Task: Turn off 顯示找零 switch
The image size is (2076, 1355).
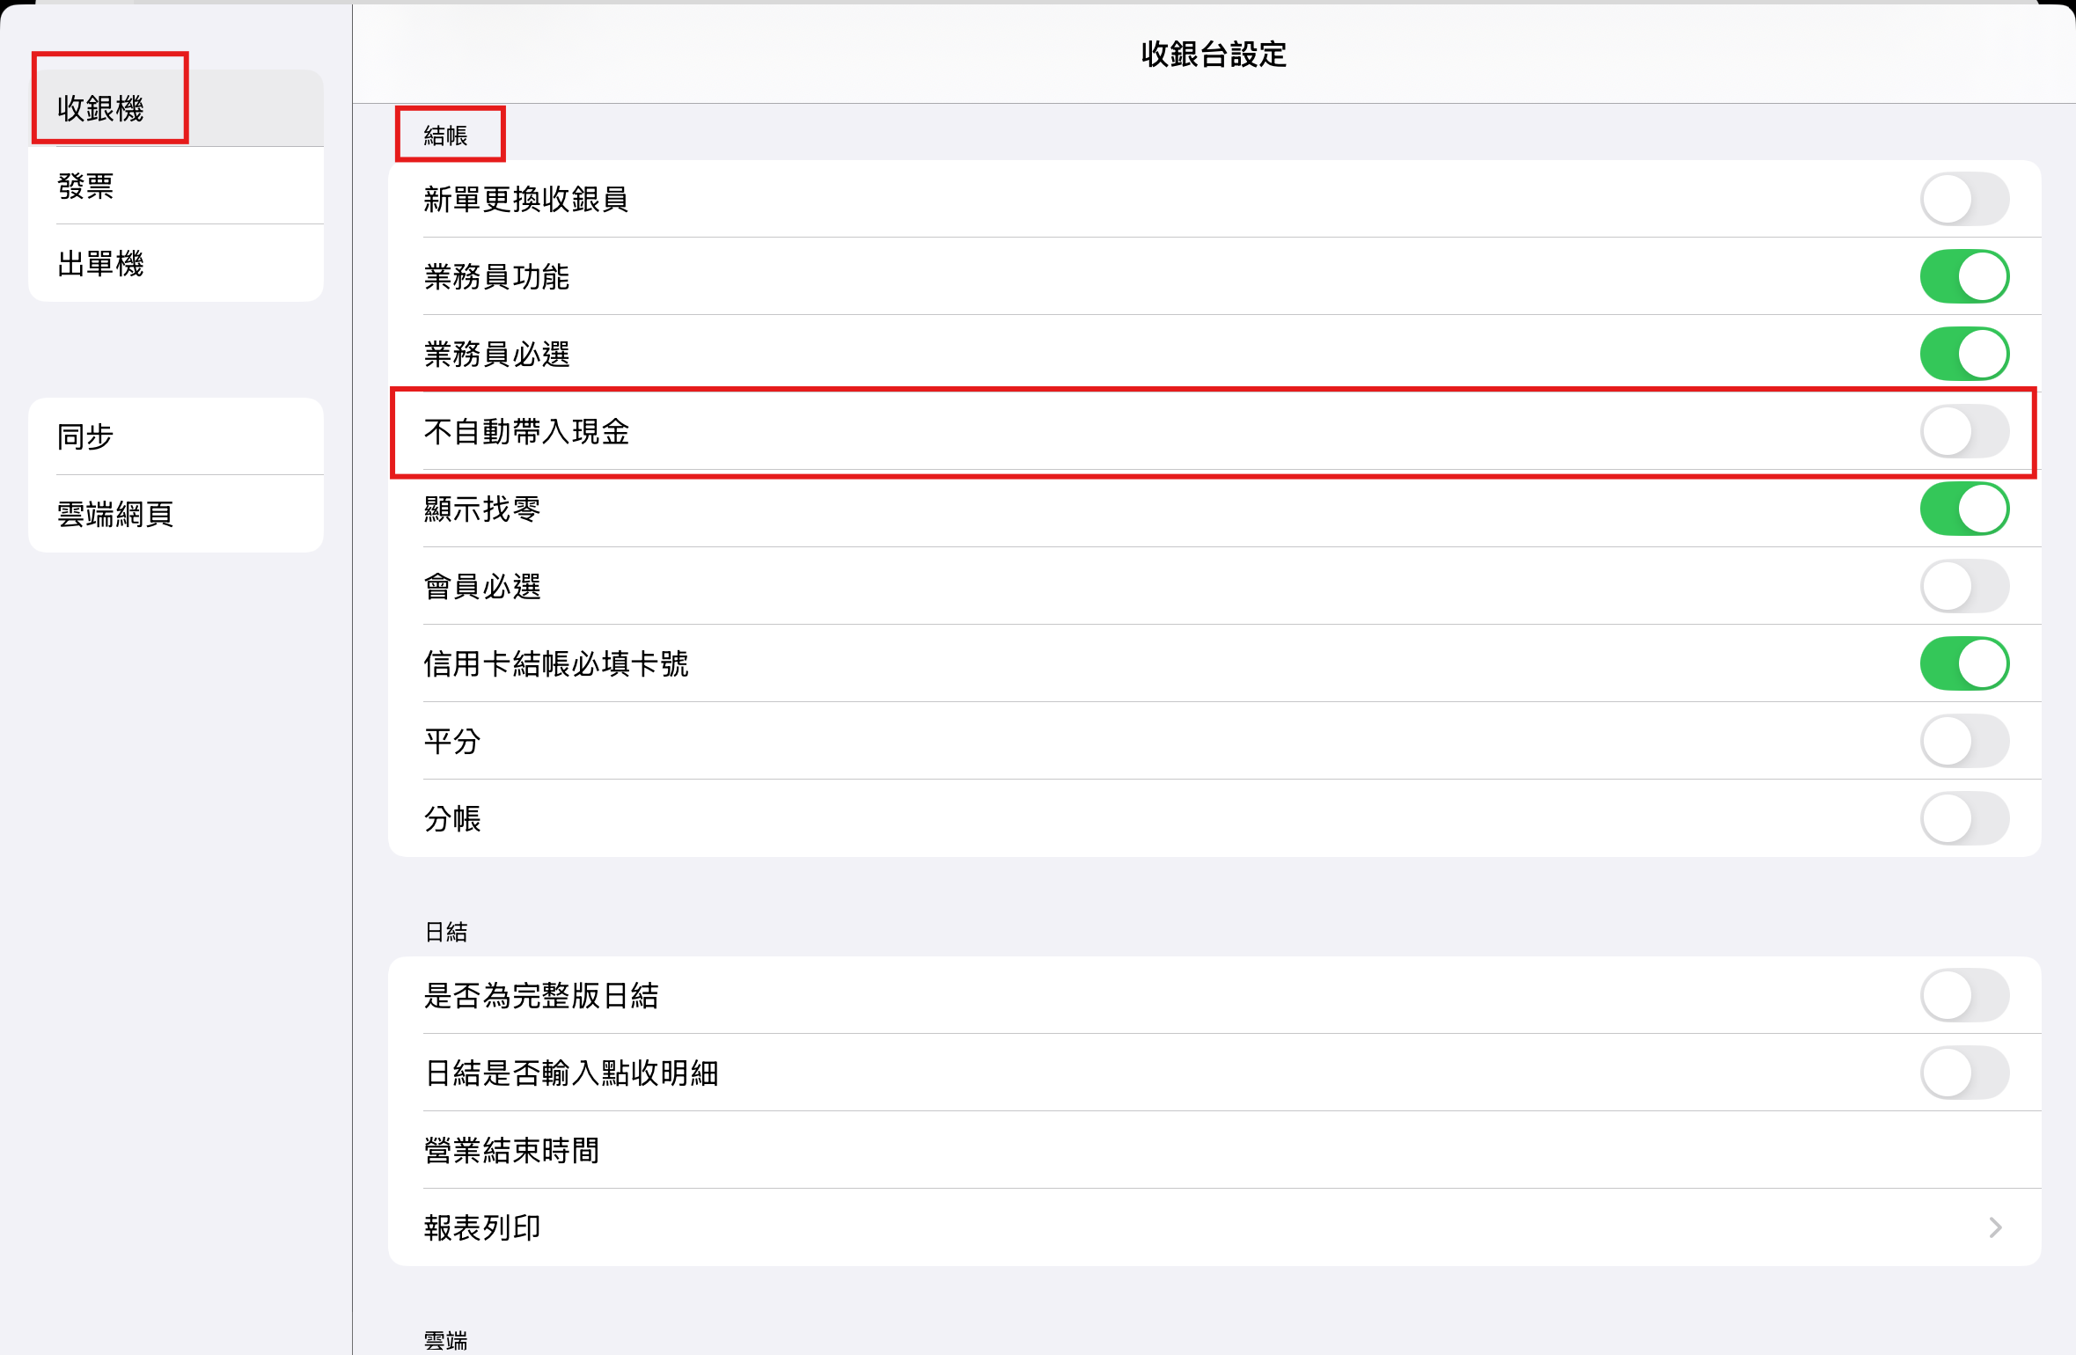Action: (1964, 509)
